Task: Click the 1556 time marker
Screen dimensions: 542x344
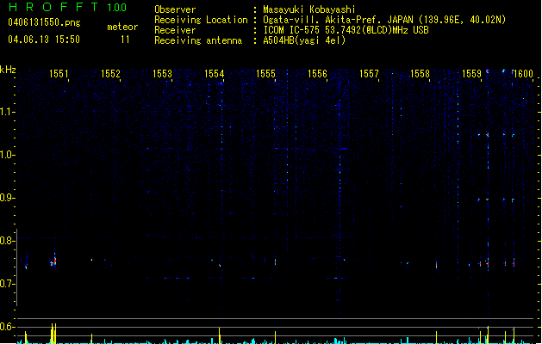Action: tap(317, 74)
